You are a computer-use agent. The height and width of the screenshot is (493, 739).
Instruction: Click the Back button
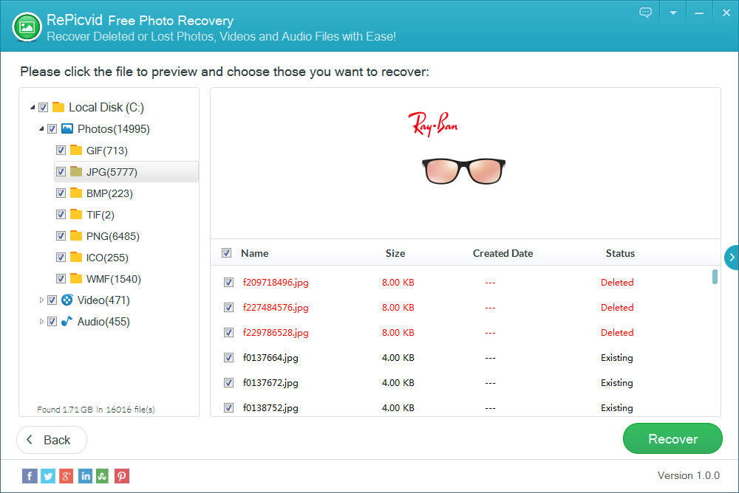coord(51,439)
